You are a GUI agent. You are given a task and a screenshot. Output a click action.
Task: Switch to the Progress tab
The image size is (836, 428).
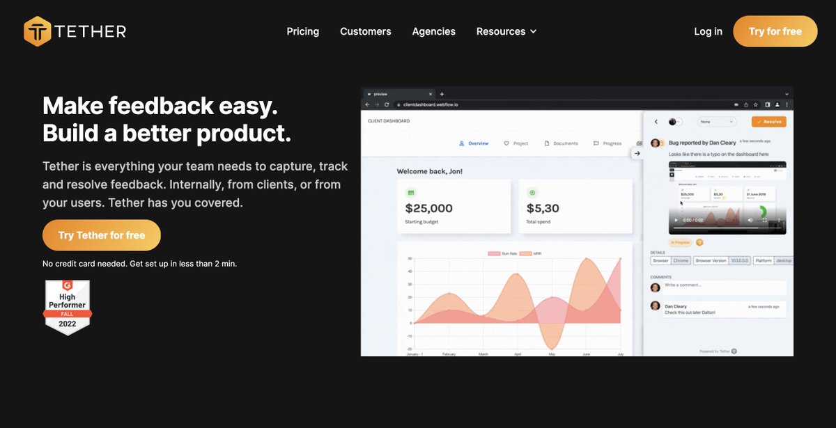click(x=607, y=143)
